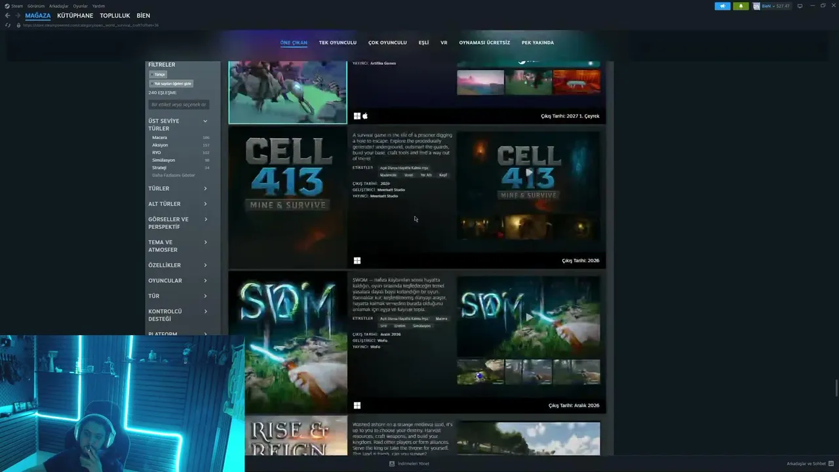Screen dimensions: 839x472
Task: Select the Tek Oyunculu category tab
Action: (338, 43)
